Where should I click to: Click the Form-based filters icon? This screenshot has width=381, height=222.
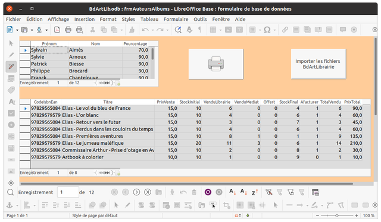coord(291,192)
